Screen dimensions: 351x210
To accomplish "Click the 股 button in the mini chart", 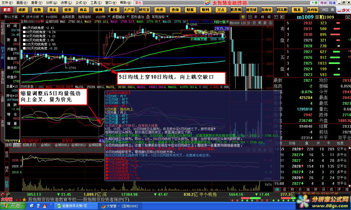I will [265, 23].
